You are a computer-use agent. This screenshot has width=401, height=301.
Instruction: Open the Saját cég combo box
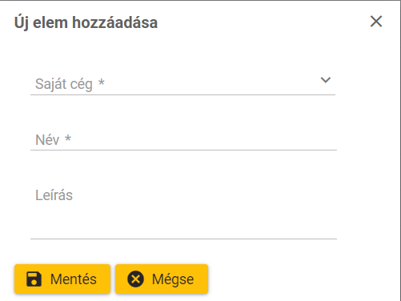pyautogui.click(x=182, y=82)
